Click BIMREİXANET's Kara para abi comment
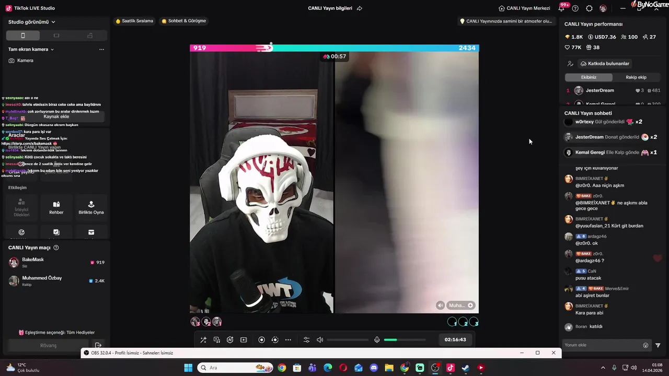 point(589,313)
